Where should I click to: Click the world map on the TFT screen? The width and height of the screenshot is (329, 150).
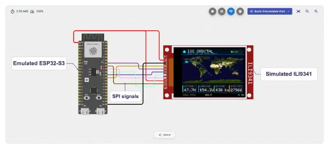point(213,69)
